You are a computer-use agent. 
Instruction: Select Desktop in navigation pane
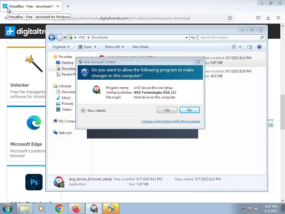point(65,63)
